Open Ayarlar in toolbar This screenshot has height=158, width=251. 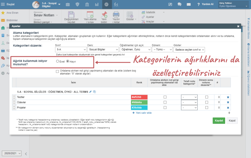point(148,17)
